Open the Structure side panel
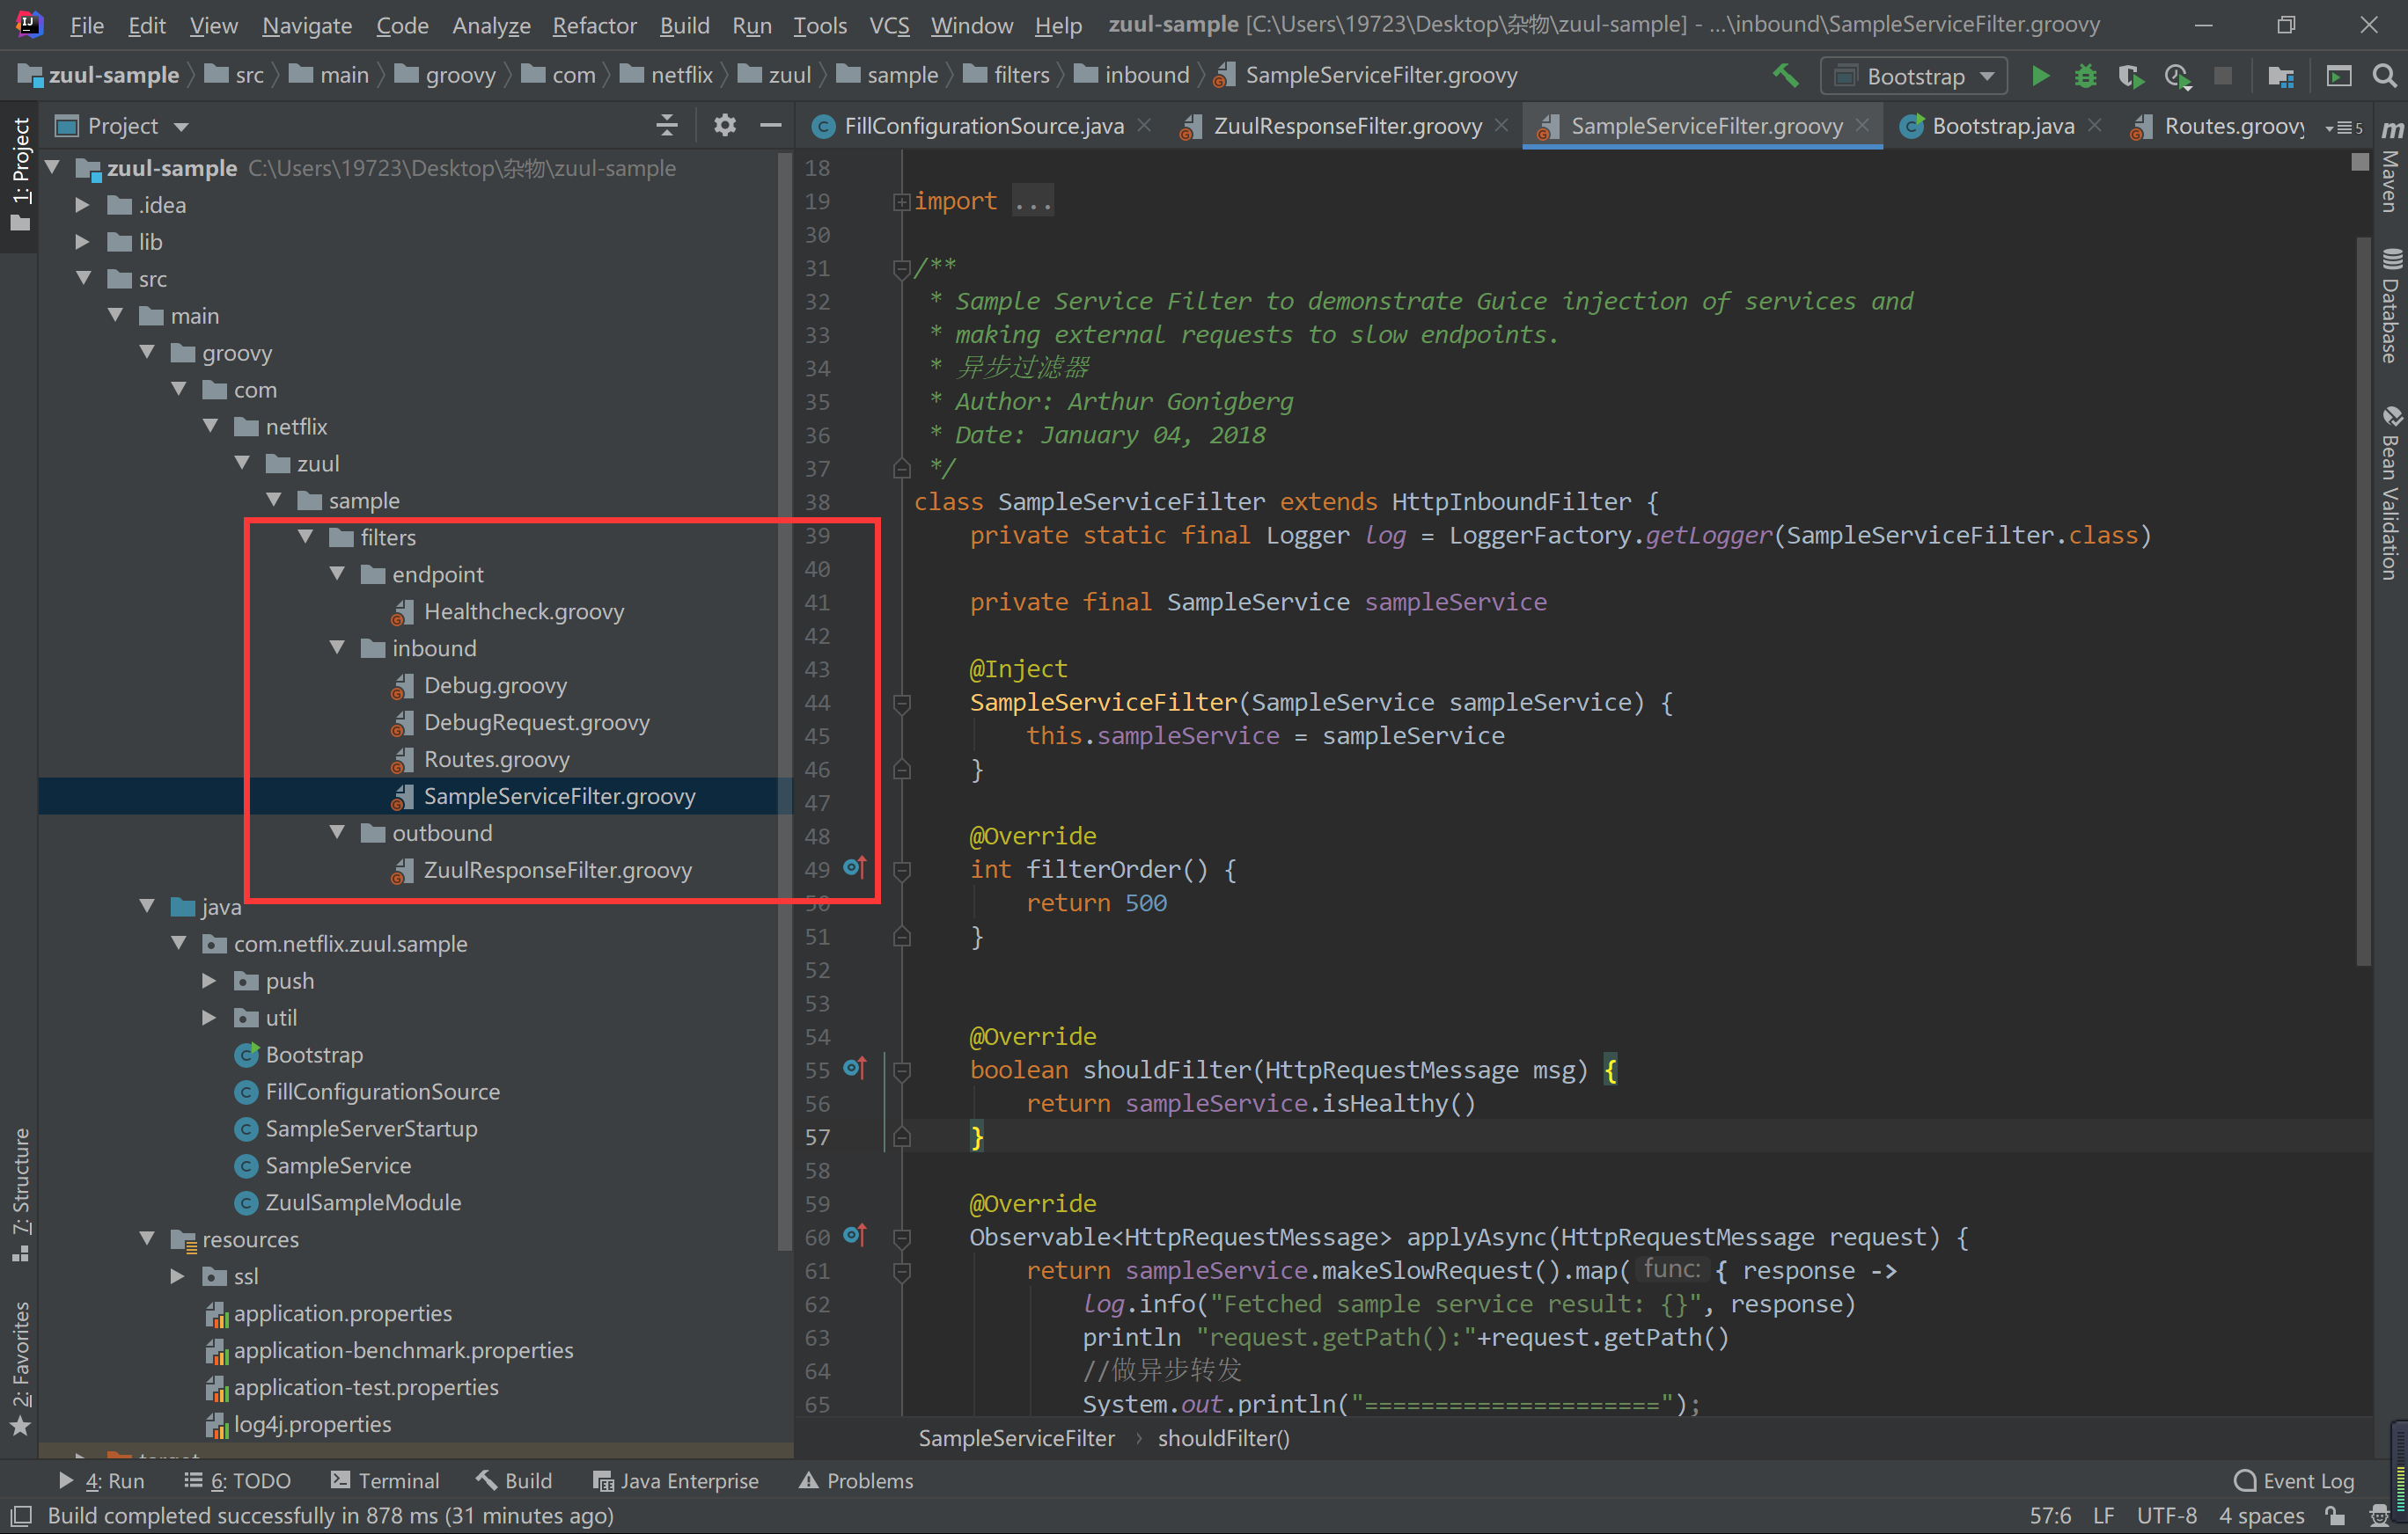Screen dimensions: 2408x1534 (x=21, y=1194)
